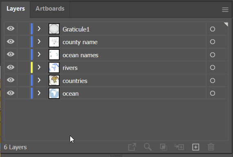The width and height of the screenshot is (233, 157).
Task: Expand the Graticule1 layer
Action: coord(39,29)
